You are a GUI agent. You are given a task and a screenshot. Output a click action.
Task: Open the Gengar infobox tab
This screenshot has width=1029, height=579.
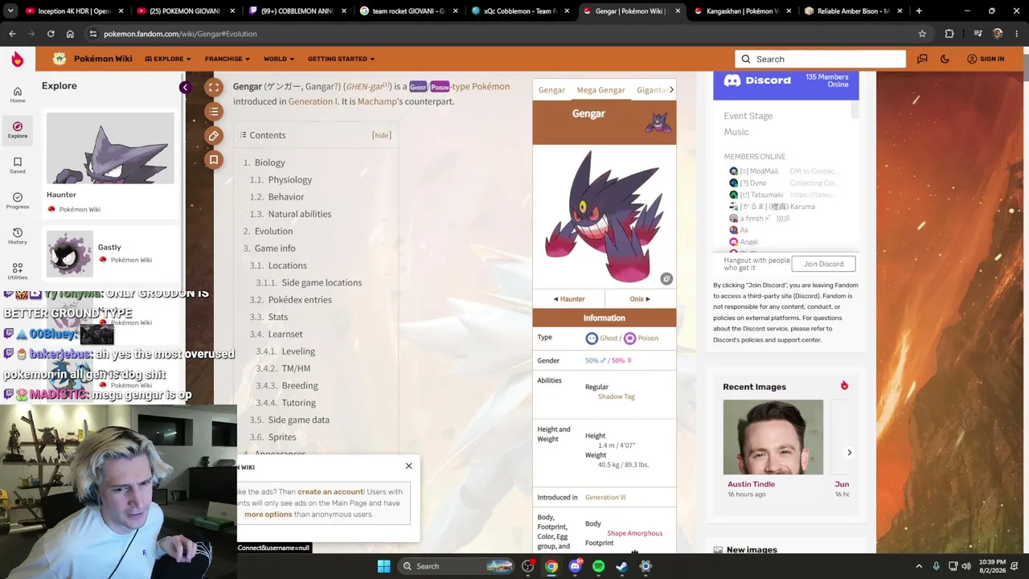coord(551,90)
